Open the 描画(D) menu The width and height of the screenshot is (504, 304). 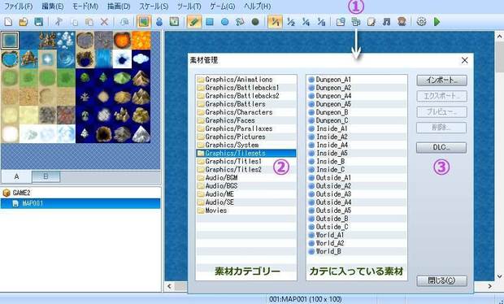[119, 7]
